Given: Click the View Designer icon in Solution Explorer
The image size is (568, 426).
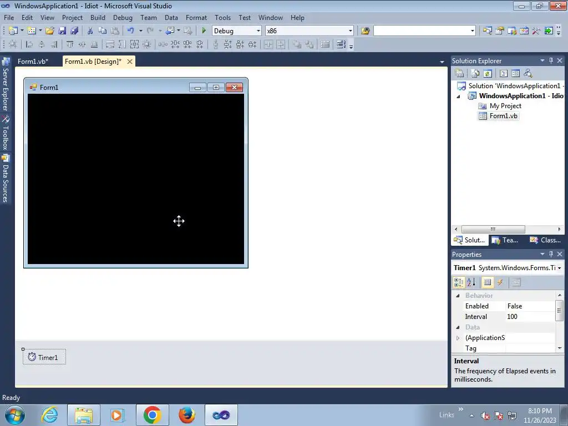Looking at the screenshot, I should [x=515, y=74].
